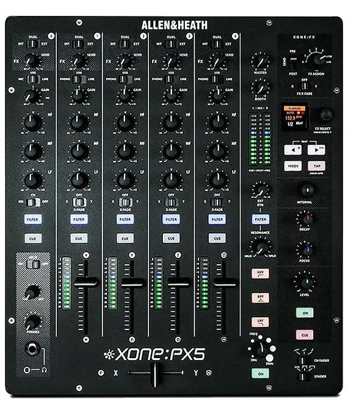Click the PHONES volume knob

[32, 322]
